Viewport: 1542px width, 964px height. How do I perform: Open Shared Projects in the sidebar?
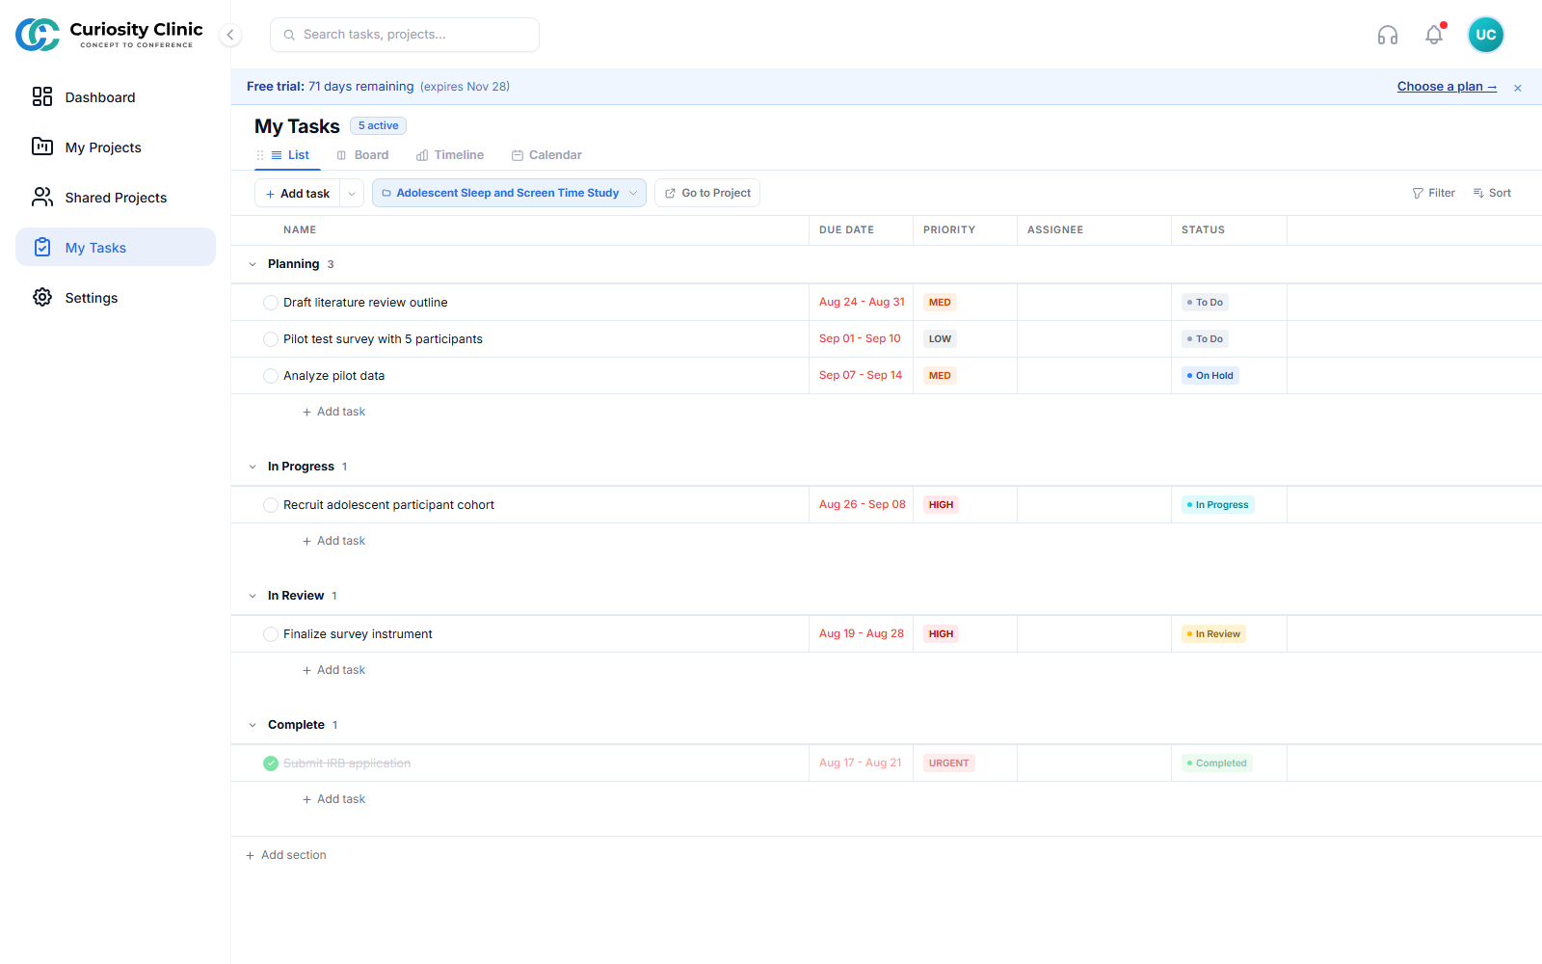(x=116, y=198)
